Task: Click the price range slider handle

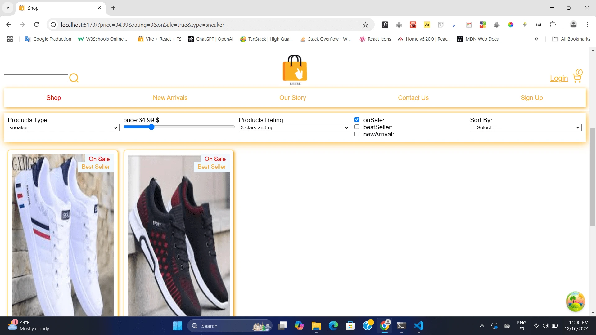Action: click(151, 127)
